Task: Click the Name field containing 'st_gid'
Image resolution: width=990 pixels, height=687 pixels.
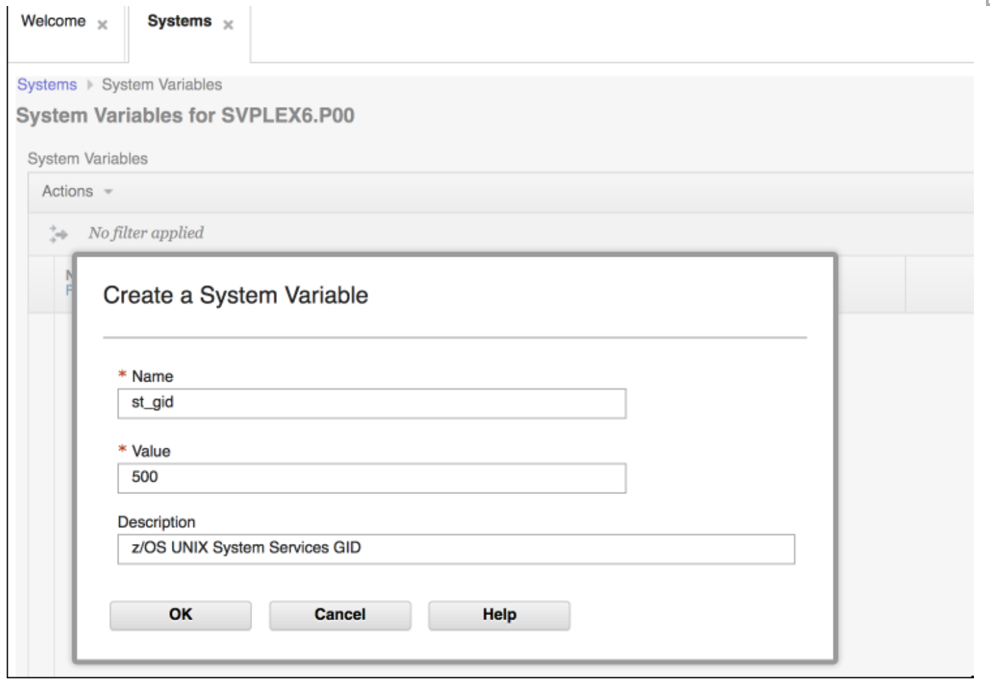Action: [x=370, y=402]
